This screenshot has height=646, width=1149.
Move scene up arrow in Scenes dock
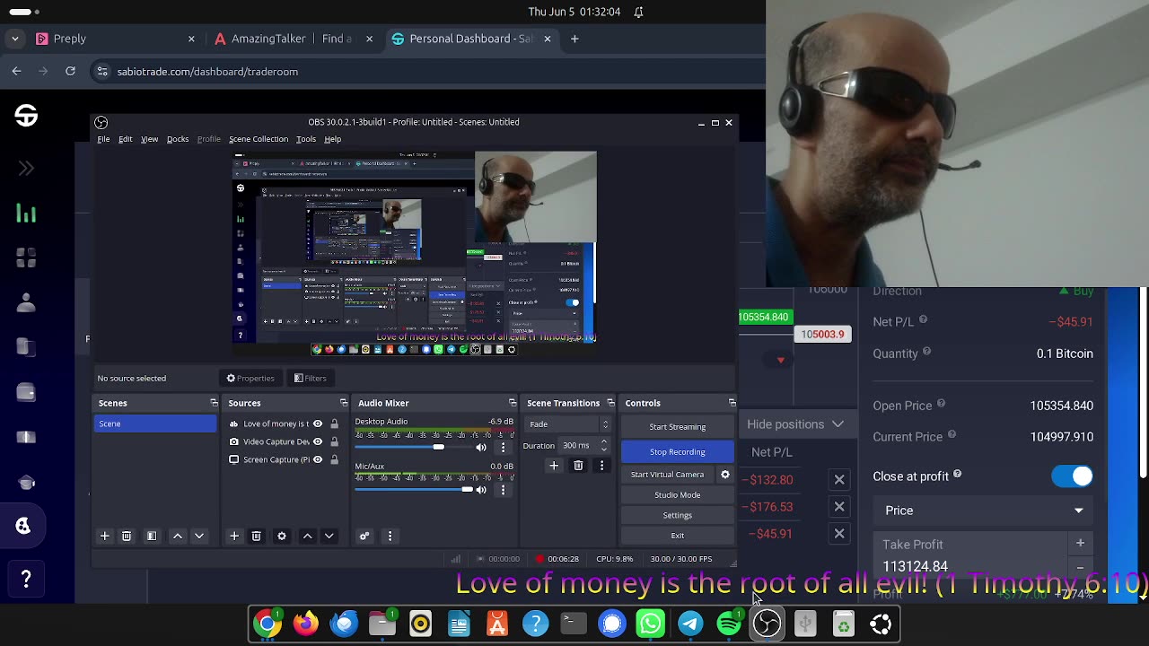tap(178, 536)
